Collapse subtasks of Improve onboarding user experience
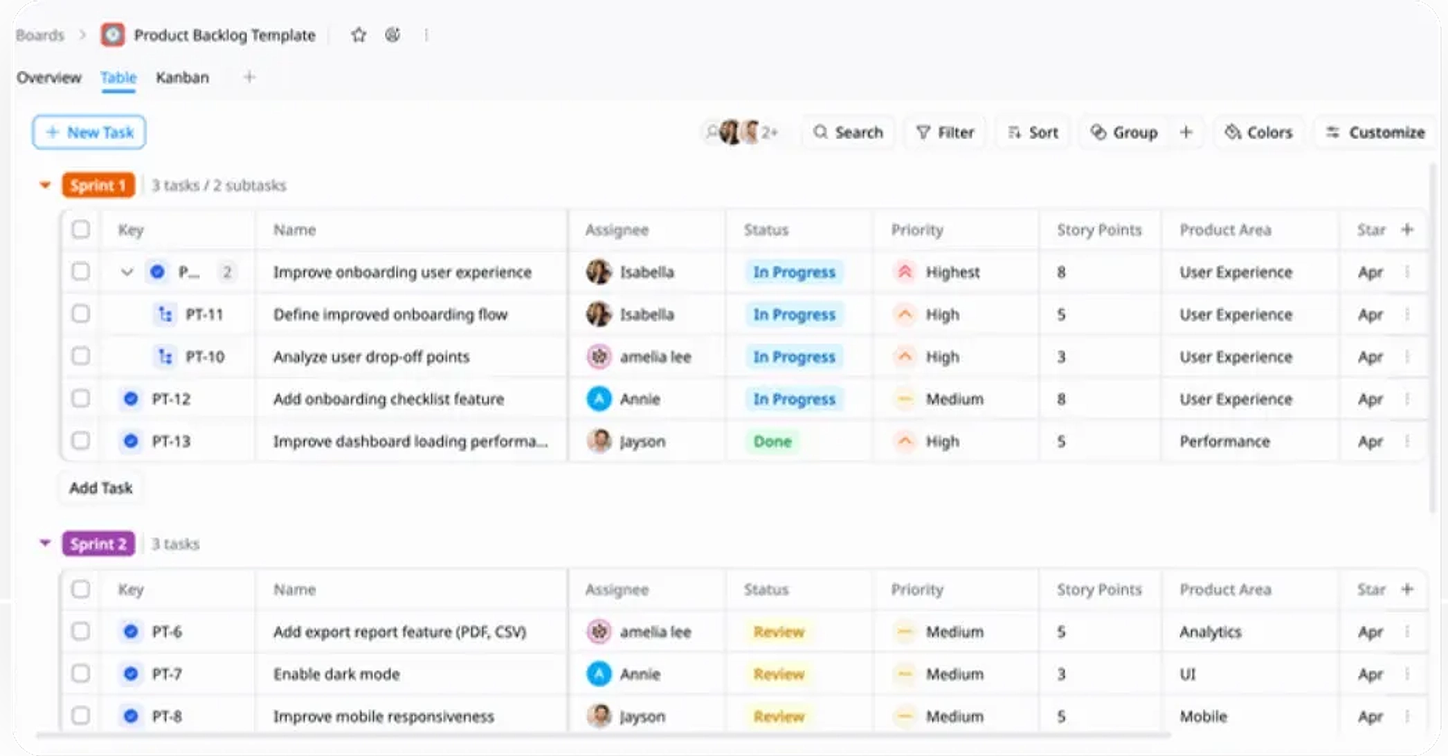 point(127,272)
